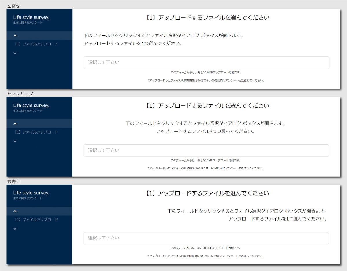Select 【1】ファイルアップロード in the センタリング panel sidebar

tap(36, 132)
